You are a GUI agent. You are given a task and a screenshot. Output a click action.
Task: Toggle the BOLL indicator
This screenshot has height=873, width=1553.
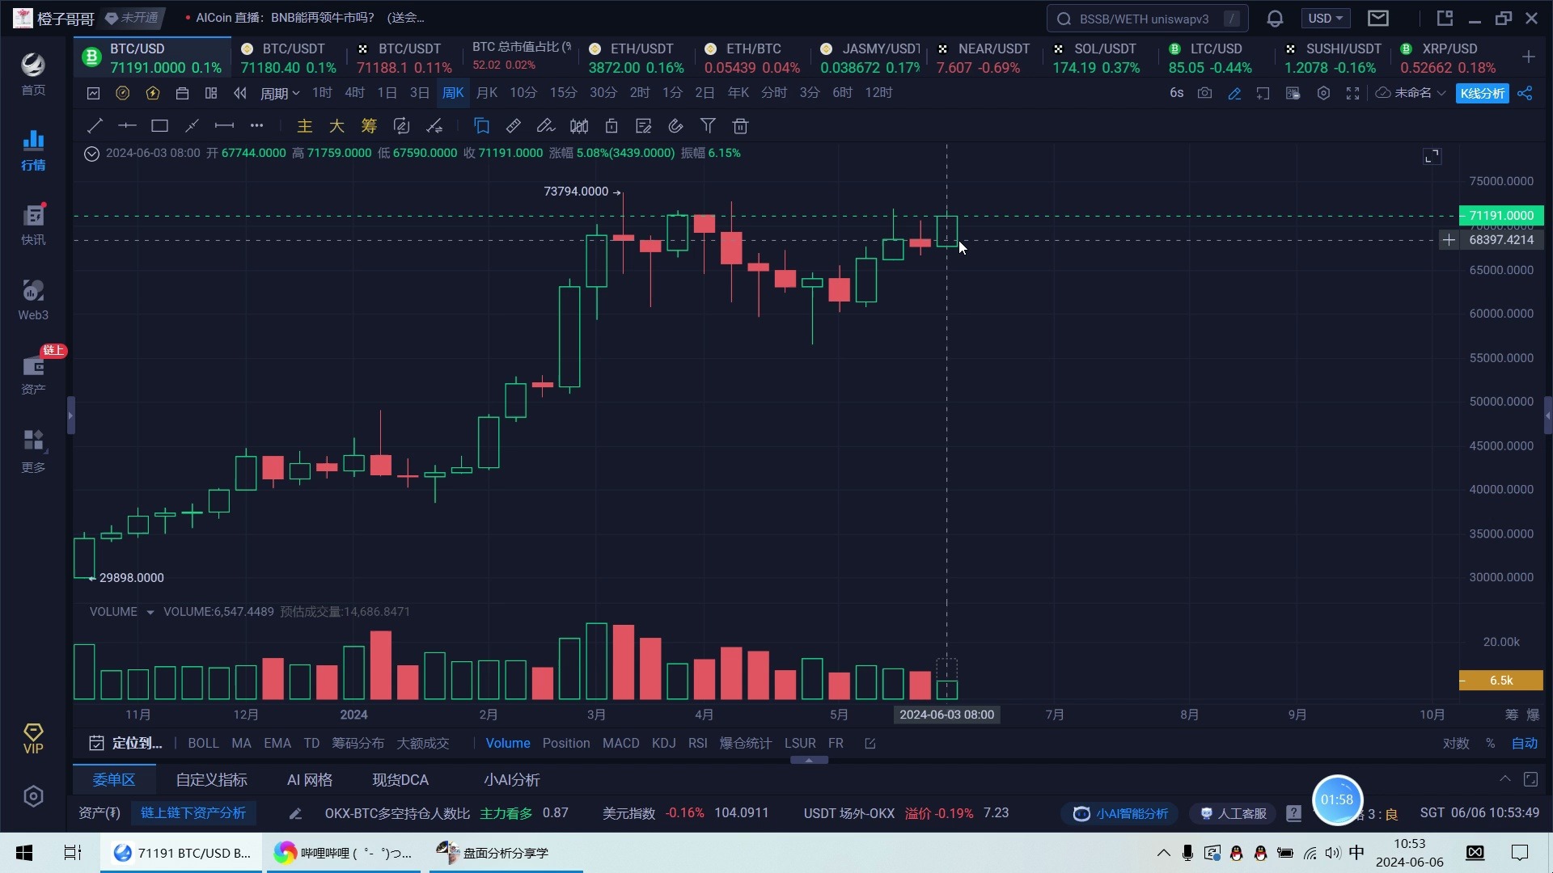tap(203, 744)
